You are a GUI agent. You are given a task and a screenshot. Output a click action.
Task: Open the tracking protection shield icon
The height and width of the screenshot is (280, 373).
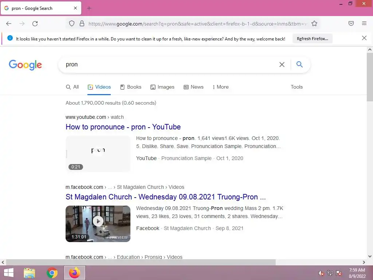click(x=72, y=24)
